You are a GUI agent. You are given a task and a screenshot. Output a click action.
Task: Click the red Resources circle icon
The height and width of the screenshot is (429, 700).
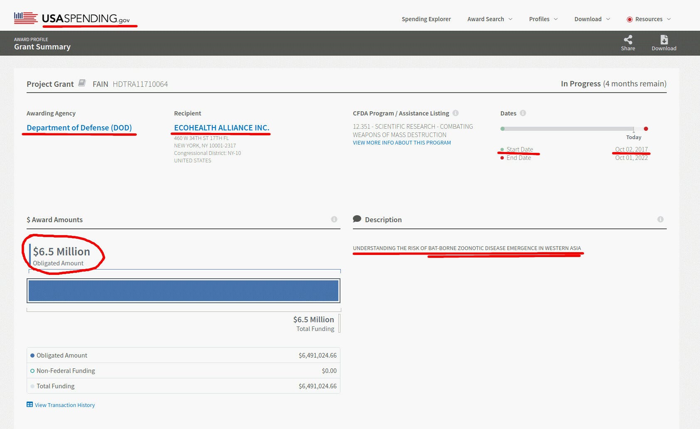point(630,20)
